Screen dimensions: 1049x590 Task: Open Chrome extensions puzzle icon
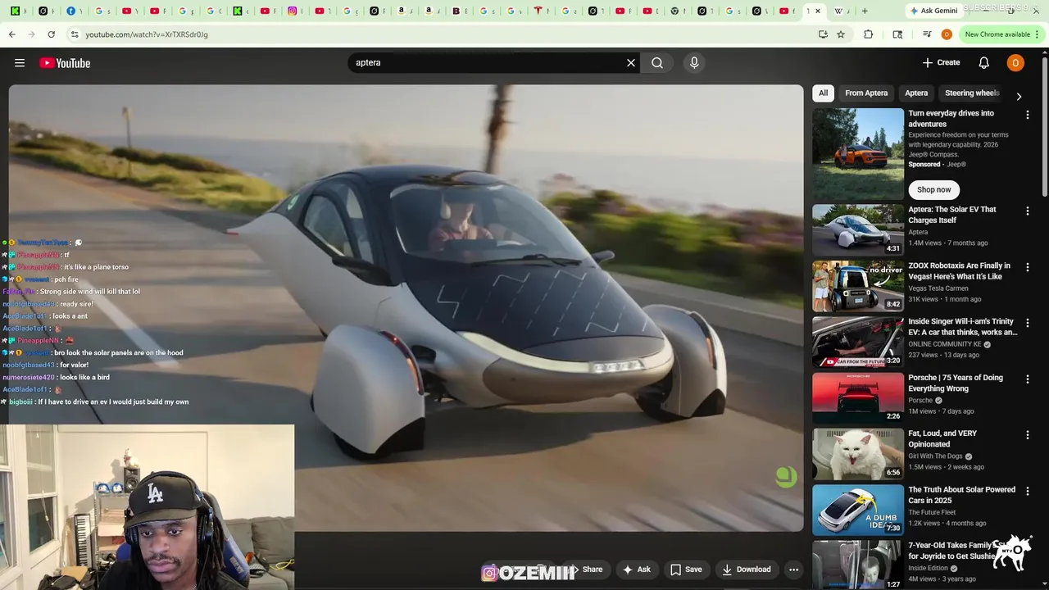(x=869, y=34)
